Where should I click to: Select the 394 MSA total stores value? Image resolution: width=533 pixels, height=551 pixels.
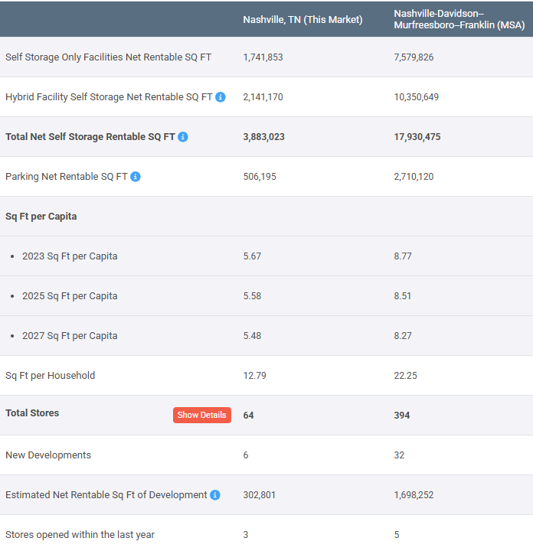tap(401, 416)
